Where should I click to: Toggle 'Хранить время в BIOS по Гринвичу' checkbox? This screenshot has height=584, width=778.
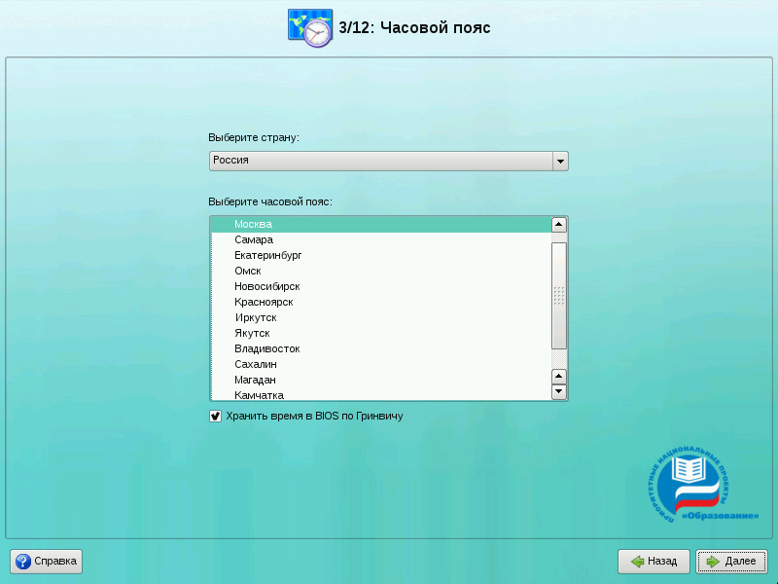(216, 416)
